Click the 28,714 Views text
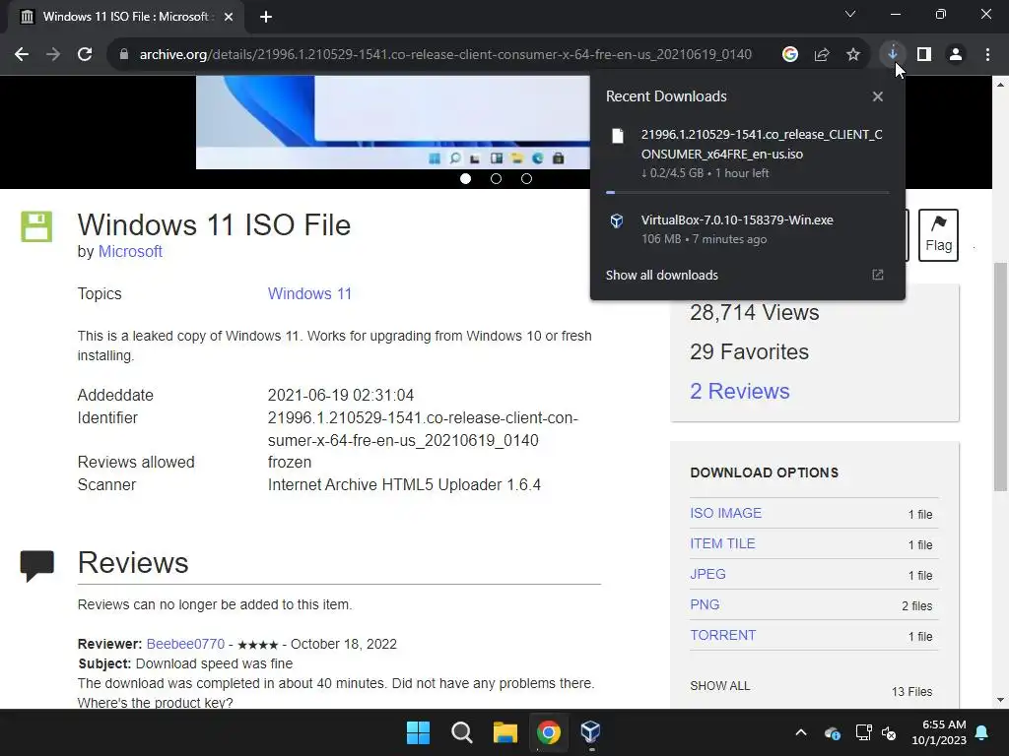Image resolution: width=1009 pixels, height=756 pixels. click(x=754, y=312)
